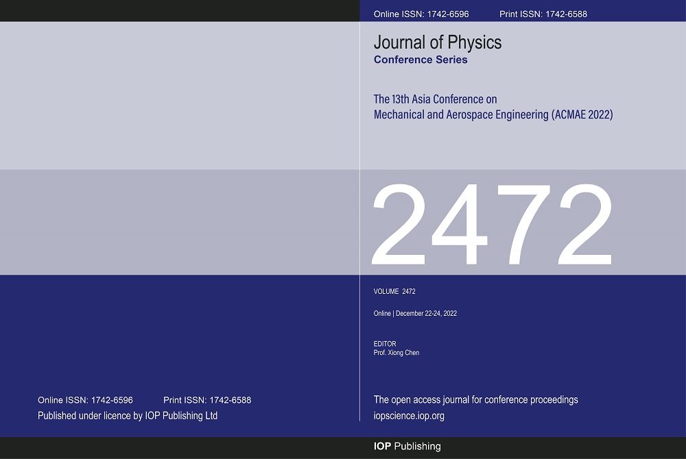This screenshot has width=686, height=459.
Task: Click 'Print ISSN: 1742-6588' in top bar
Action: click(x=543, y=14)
